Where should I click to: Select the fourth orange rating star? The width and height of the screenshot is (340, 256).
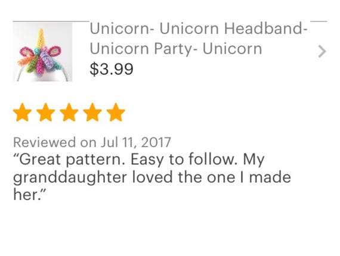92,112
